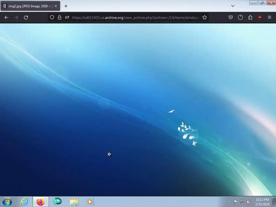Show hidden system tray icons

click(x=229, y=202)
